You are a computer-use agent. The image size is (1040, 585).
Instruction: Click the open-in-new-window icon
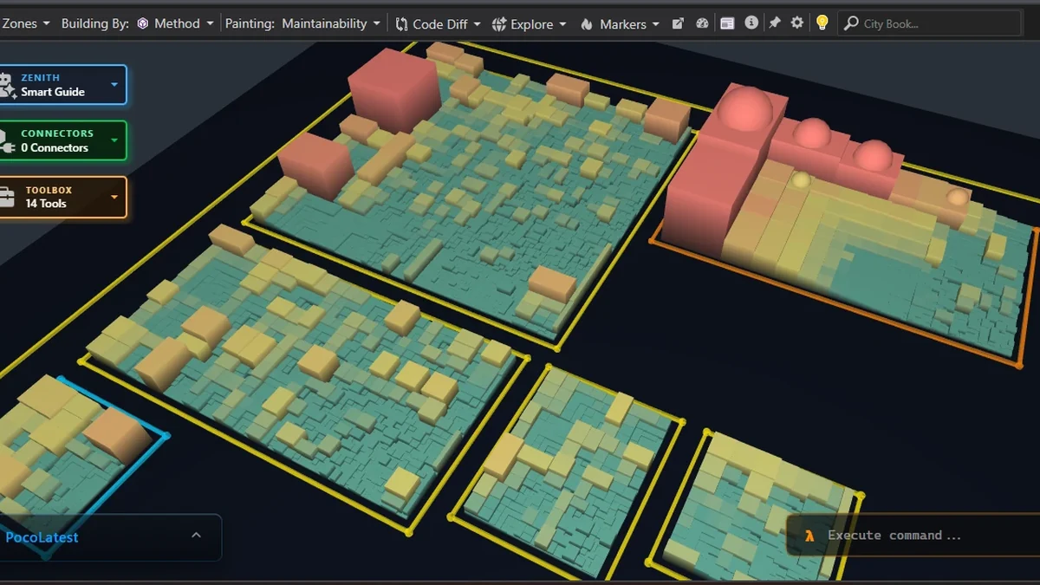tap(679, 23)
